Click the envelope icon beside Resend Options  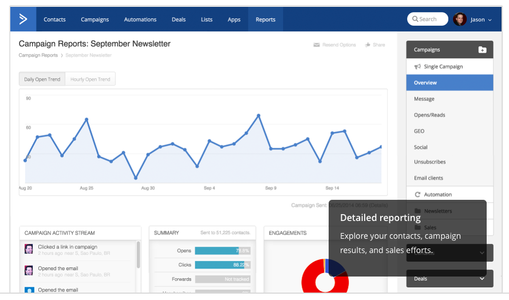(x=317, y=45)
